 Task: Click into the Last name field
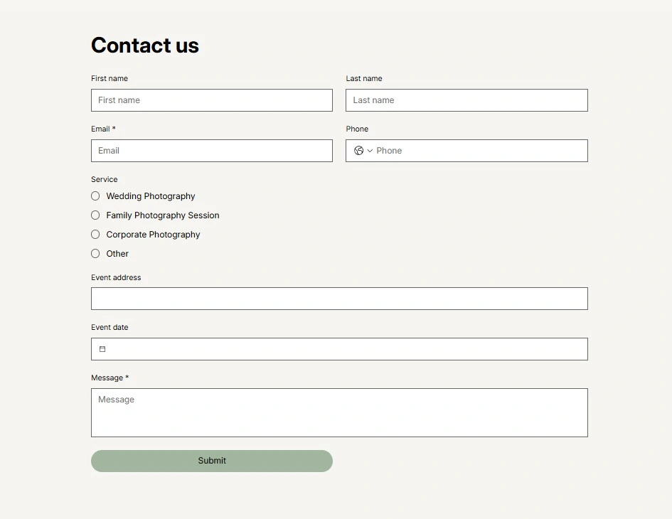click(x=466, y=100)
